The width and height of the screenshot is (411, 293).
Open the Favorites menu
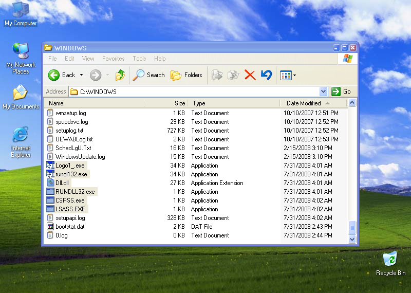113,59
